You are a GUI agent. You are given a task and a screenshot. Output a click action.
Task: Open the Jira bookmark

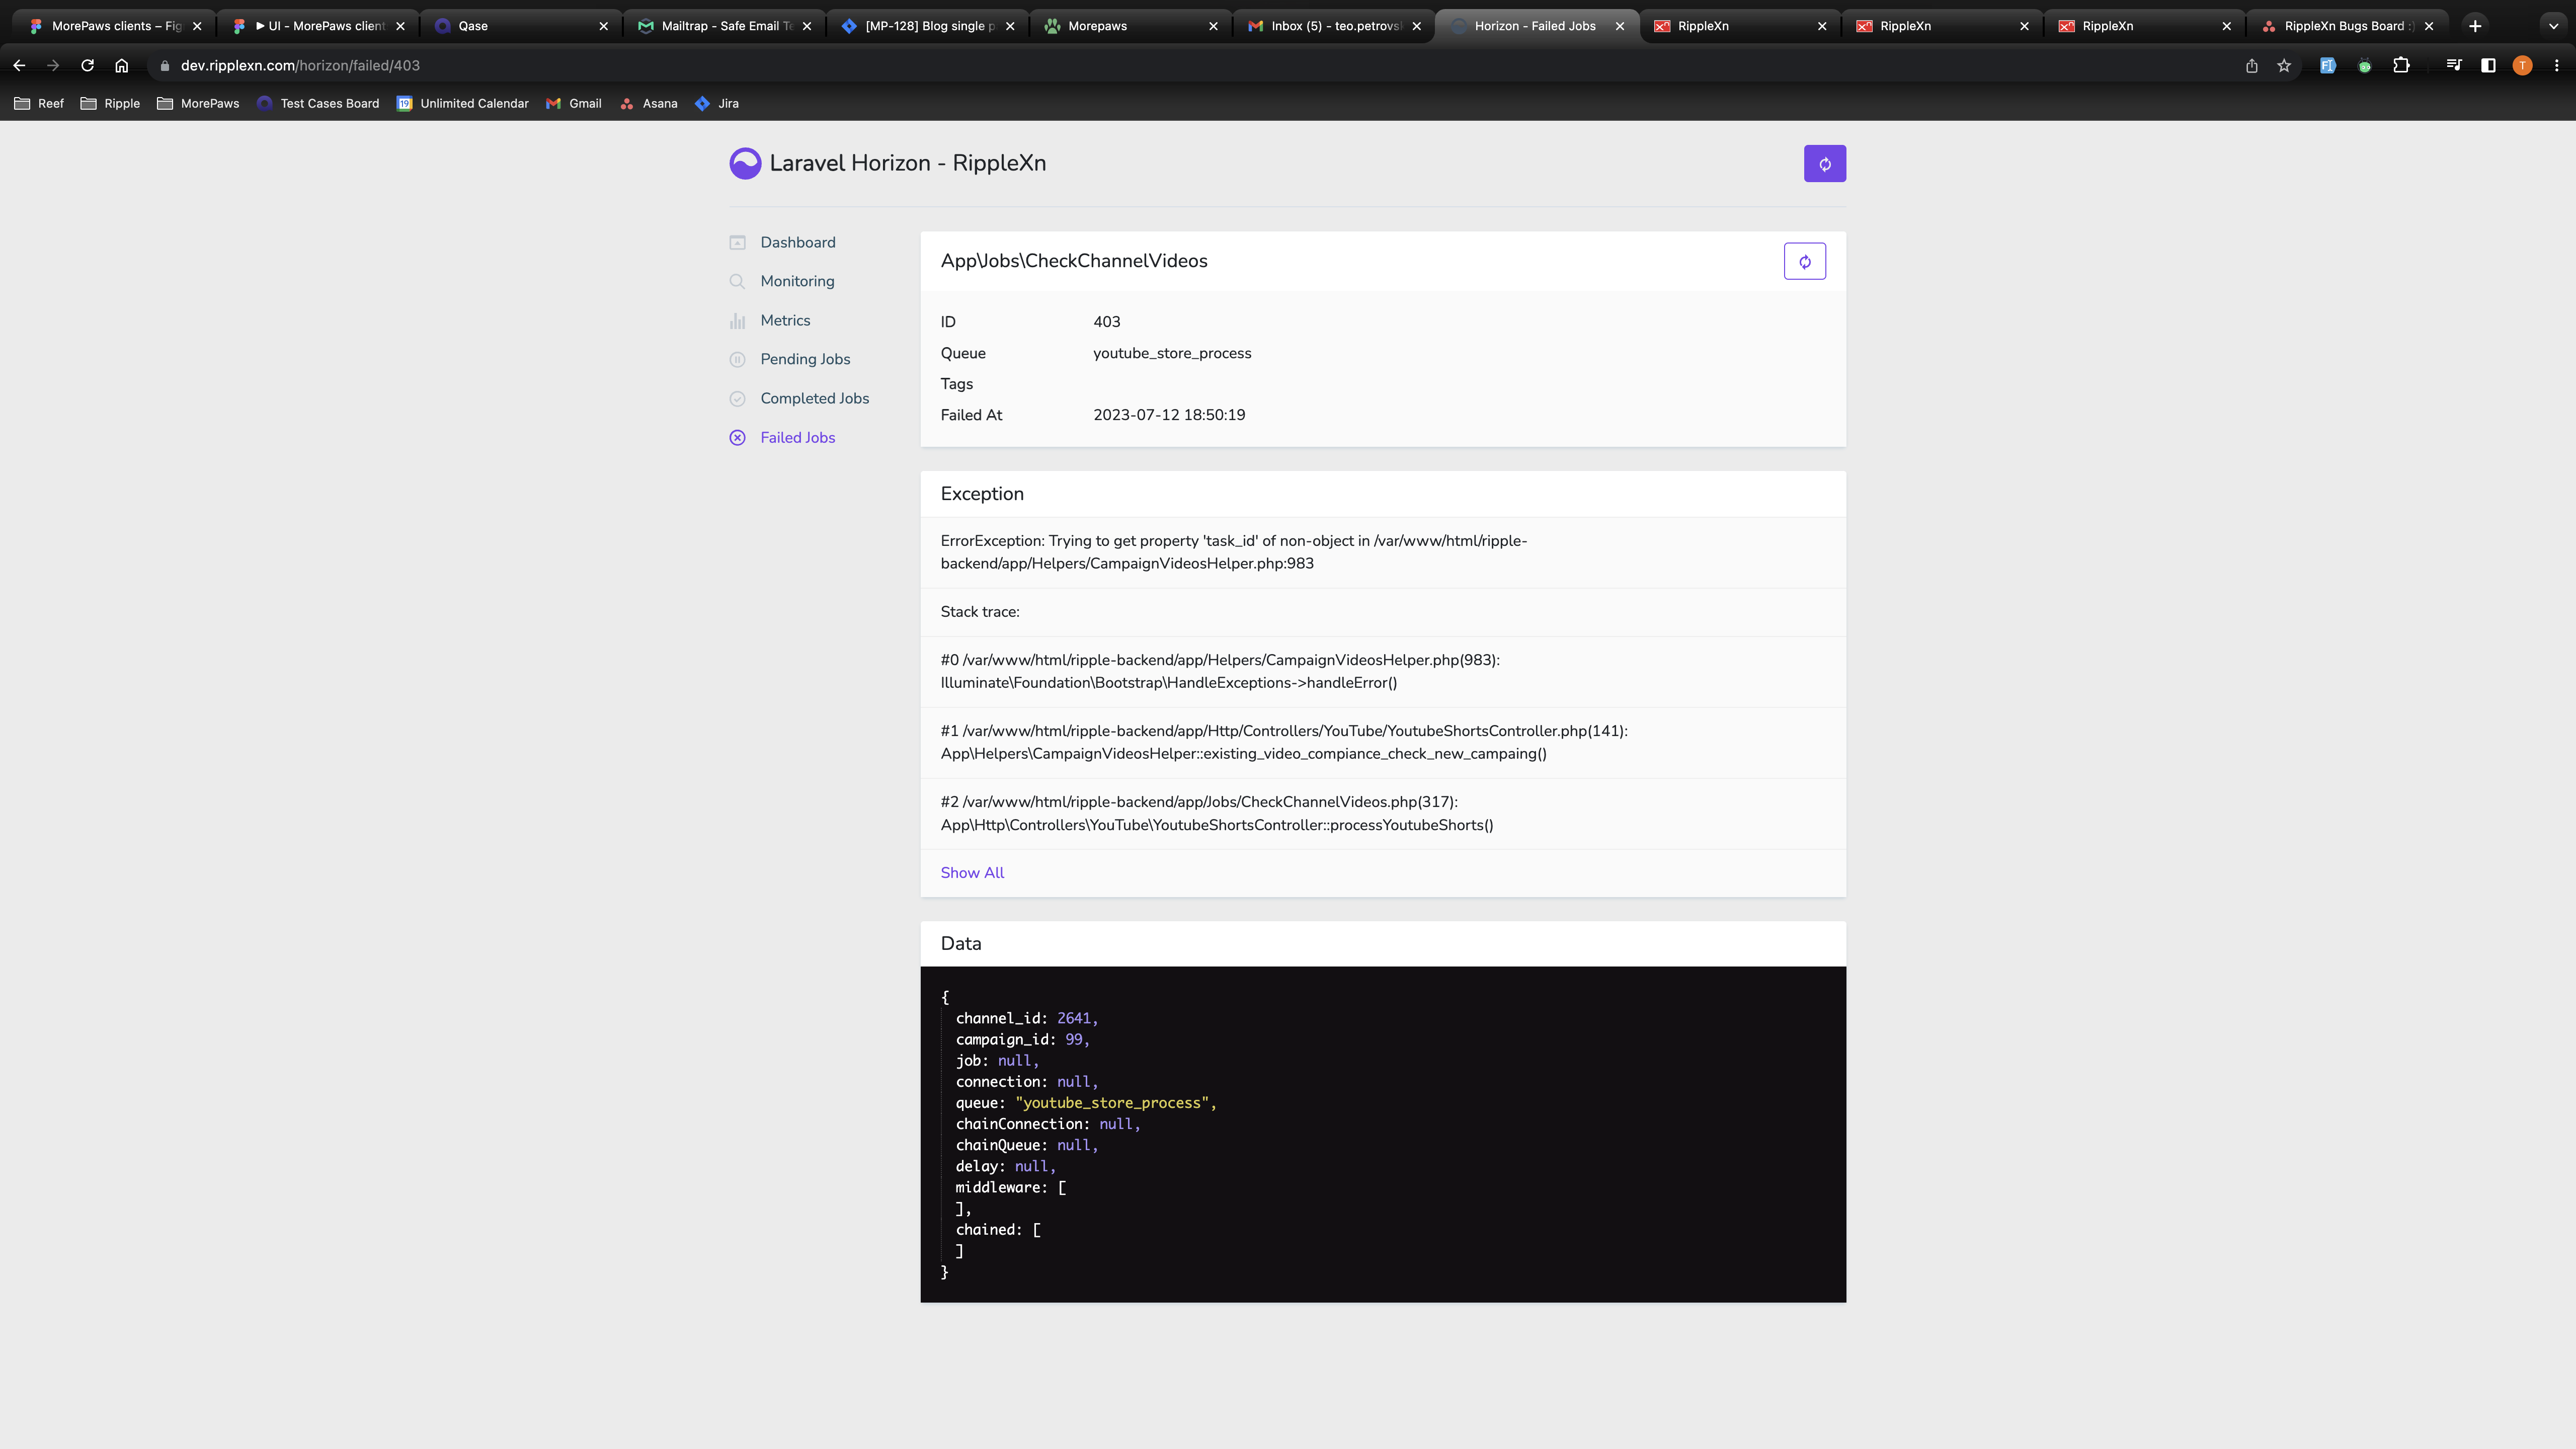(x=717, y=103)
